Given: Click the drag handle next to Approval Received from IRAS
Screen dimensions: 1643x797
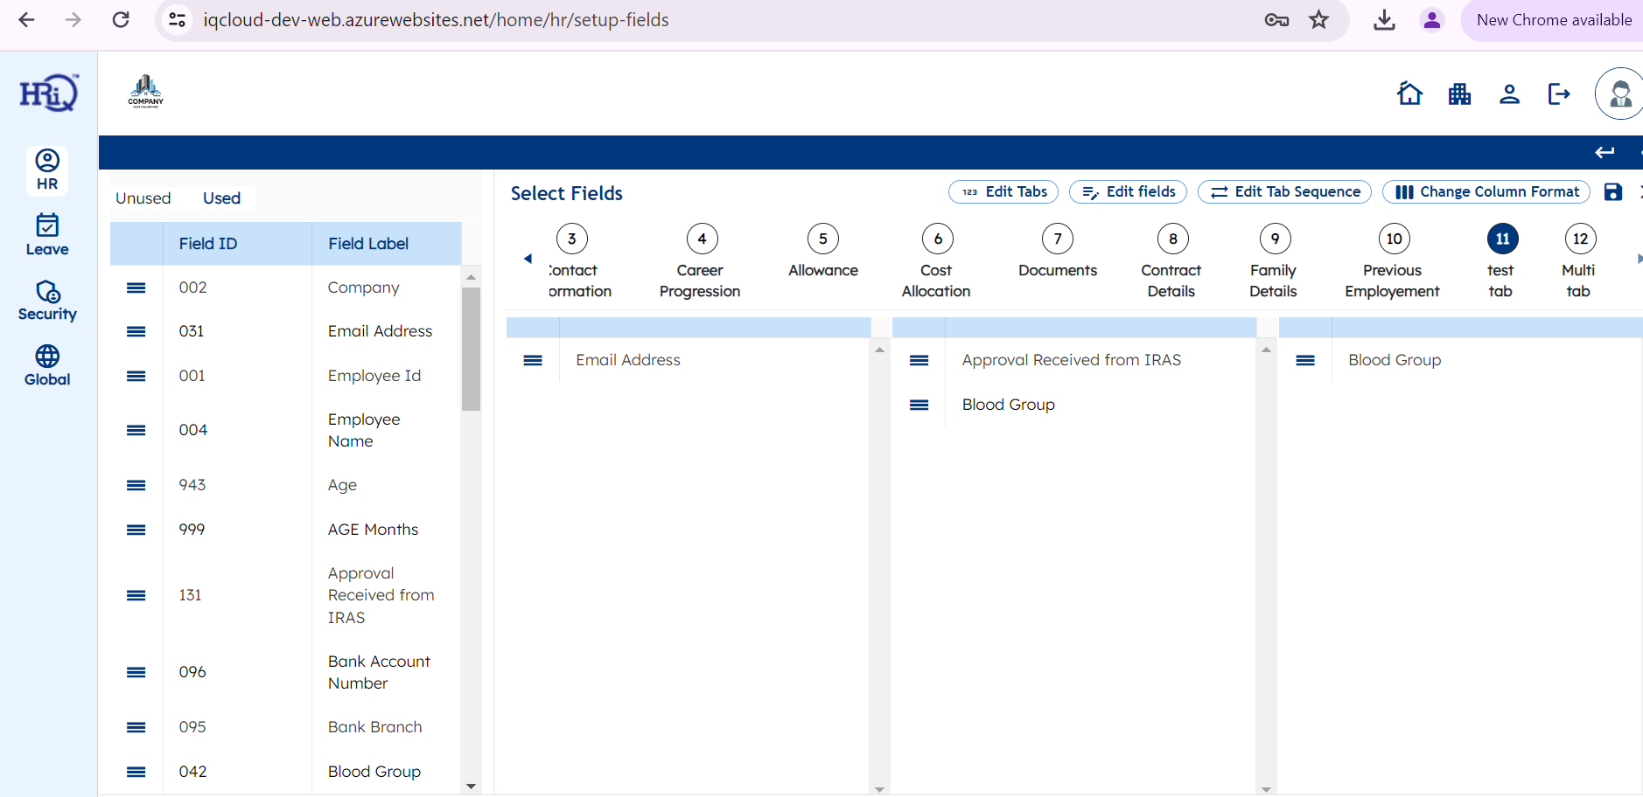Looking at the screenshot, I should (x=919, y=359).
